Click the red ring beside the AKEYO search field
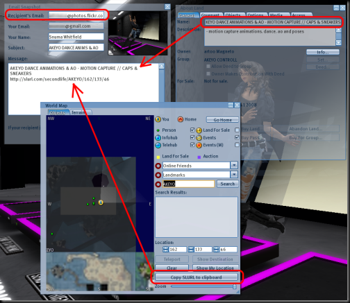Screen dimensions: 350x303 click(x=158, y=184)
